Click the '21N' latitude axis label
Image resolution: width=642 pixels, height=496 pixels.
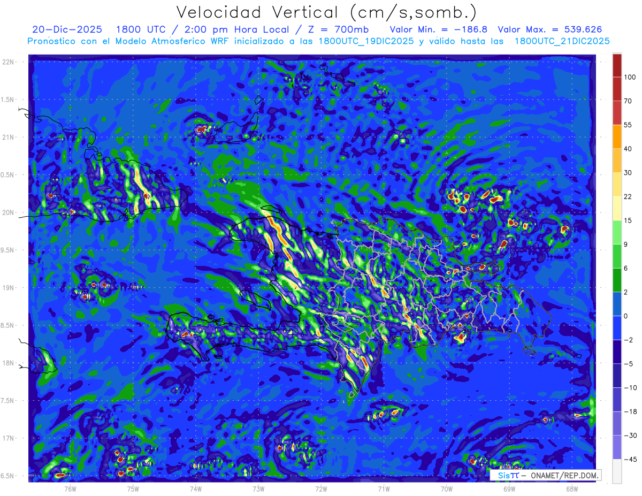[x=8, y=137]
